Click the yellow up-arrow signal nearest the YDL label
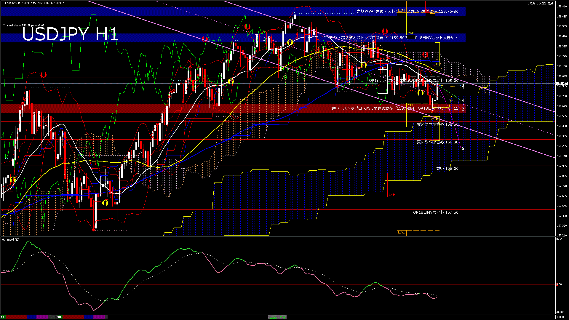Screen dimensions: 569x320 coord(420,93)
